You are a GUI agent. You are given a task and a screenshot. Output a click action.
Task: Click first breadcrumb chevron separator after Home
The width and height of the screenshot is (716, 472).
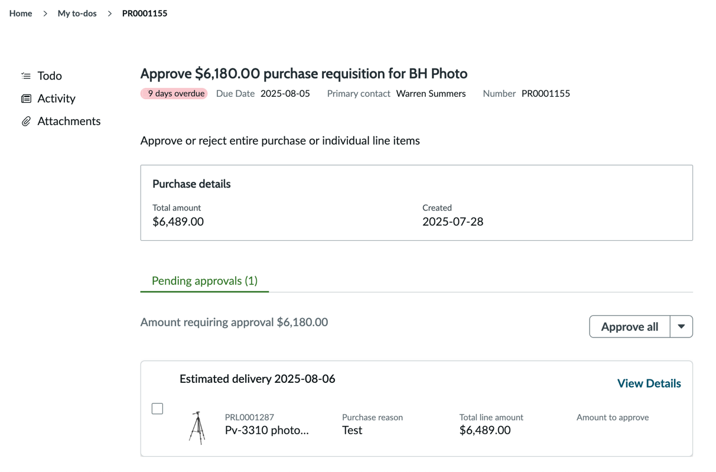[45, 13]
